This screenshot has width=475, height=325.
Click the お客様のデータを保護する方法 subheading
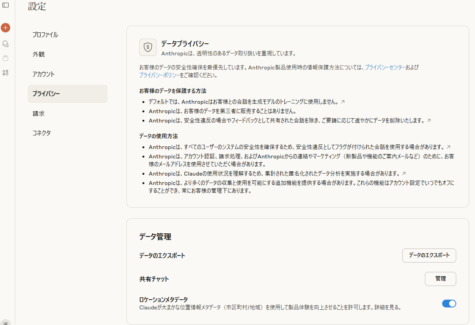click(x=173, y=91)
